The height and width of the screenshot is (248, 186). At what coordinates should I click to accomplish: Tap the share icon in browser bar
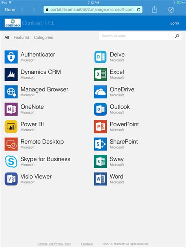(154, 9)
